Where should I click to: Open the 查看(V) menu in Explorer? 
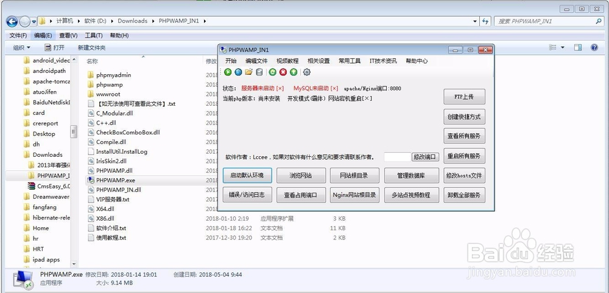coord(68,36)
